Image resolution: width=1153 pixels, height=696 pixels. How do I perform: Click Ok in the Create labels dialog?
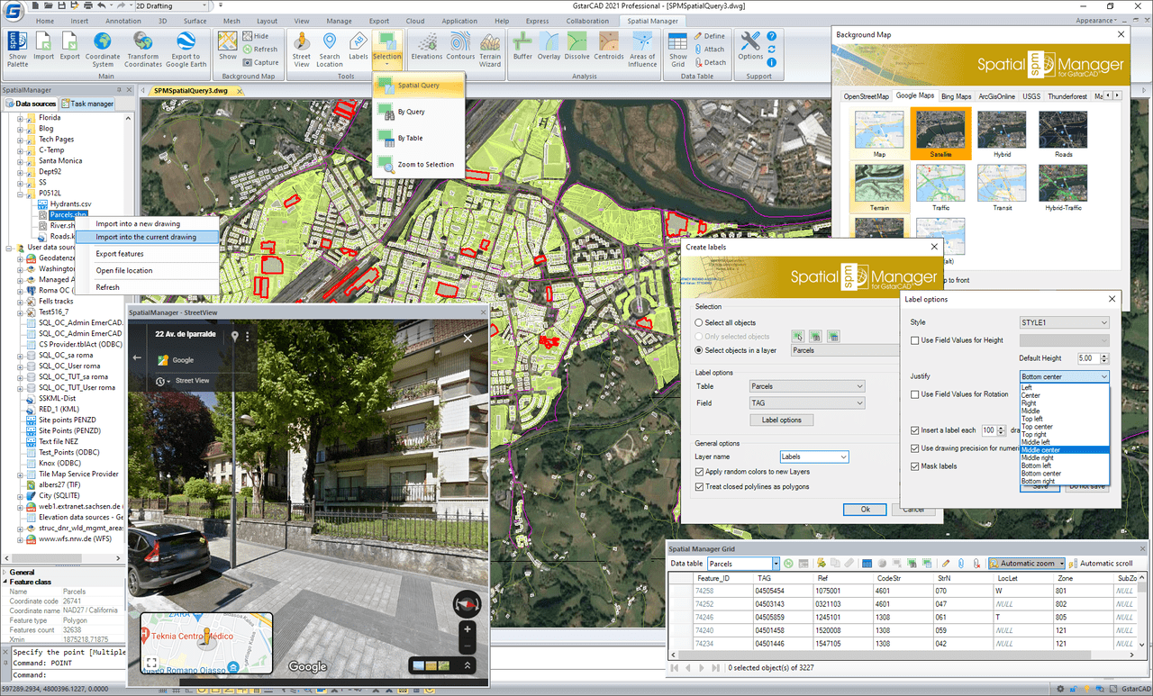(866, 510)
